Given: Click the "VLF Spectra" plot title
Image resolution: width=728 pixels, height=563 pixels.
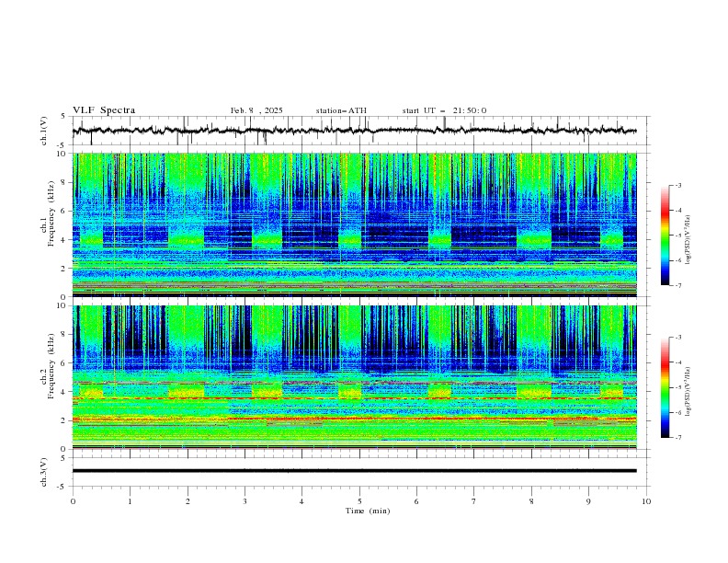Looking at the screenshot, I should coord(104,110).
